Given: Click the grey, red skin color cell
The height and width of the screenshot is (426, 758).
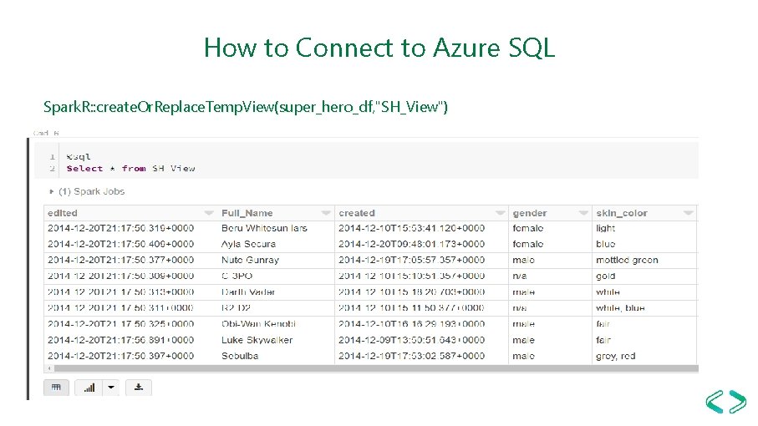Looking at the screenshot, I should click(616, 356).
